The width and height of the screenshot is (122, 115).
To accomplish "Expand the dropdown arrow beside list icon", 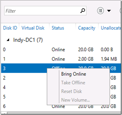I will pyautogui.click(x=109, y=11).
